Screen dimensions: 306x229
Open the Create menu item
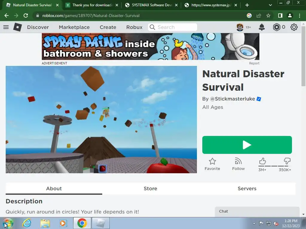(x=108, y=27)
